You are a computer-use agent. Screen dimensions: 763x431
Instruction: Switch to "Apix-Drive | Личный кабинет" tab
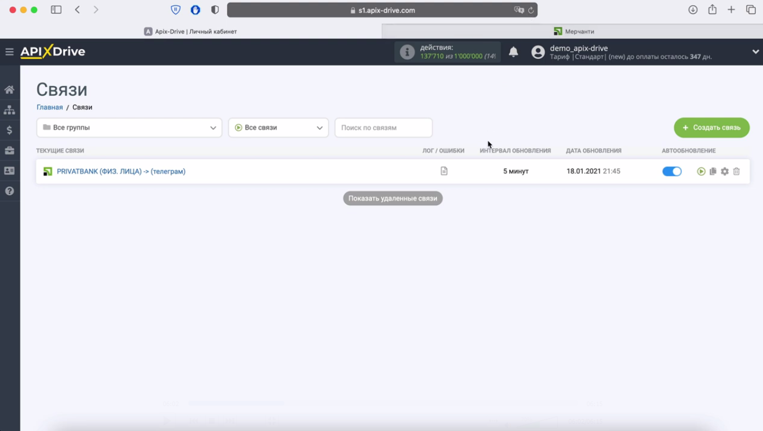191,32
